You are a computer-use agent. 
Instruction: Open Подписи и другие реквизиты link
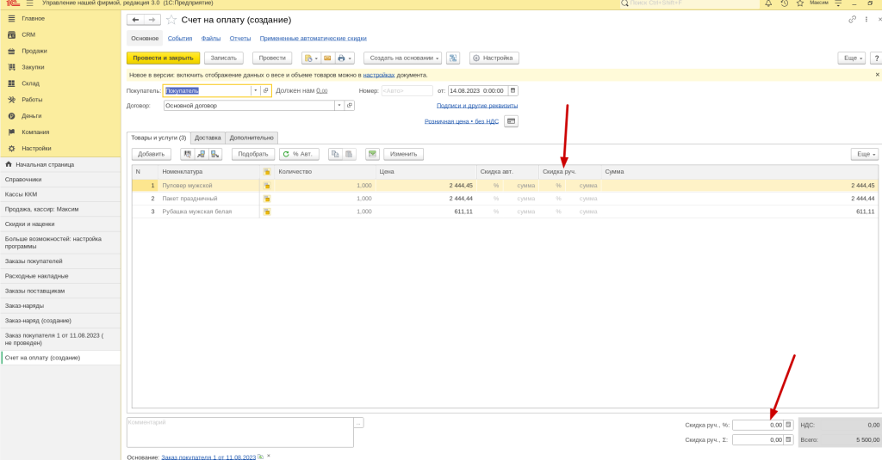click(477, 106)
